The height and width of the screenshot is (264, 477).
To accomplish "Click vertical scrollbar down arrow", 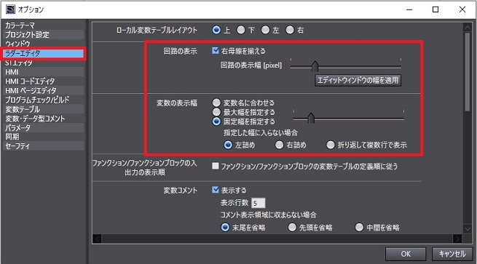I will [x=468, y=228].
